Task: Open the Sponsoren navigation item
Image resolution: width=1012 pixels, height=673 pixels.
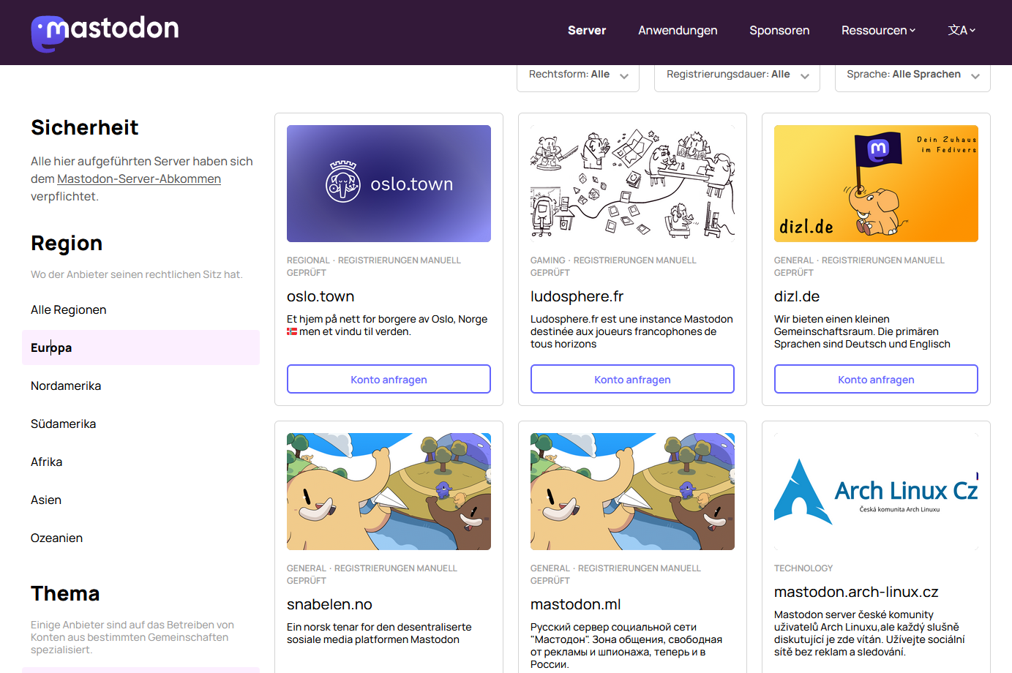Action: tap(779, 30)
